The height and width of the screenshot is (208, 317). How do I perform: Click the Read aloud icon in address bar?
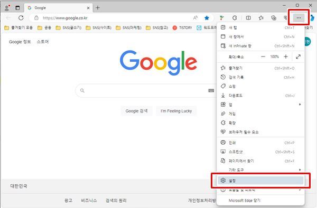pos(195,18)
